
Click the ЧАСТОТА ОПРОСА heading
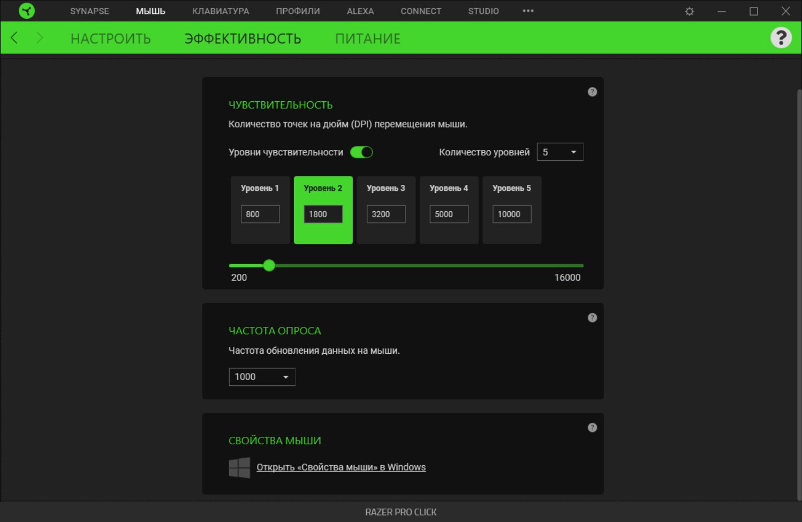coord(275,331)
